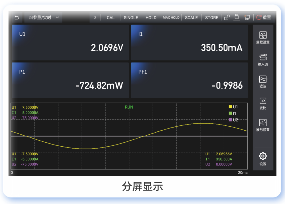The width and height of the screenshot is (285, 204).
Task: Select STORE in the top toolbar
Action: pyautogui.click(x=211, y=17)
